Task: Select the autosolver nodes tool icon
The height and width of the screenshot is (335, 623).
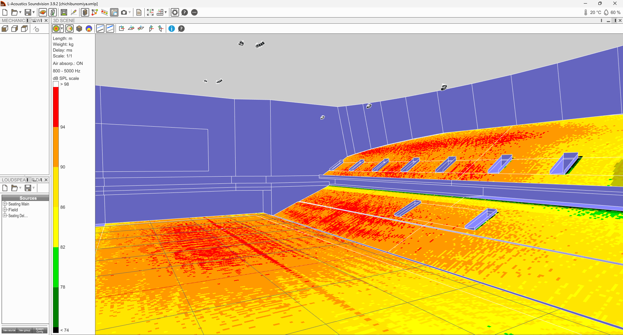Action: (x=95, y=12)
